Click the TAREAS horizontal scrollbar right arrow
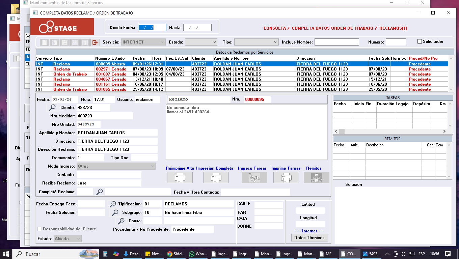Viewport: 459px width, 259px height. point(444,132)
